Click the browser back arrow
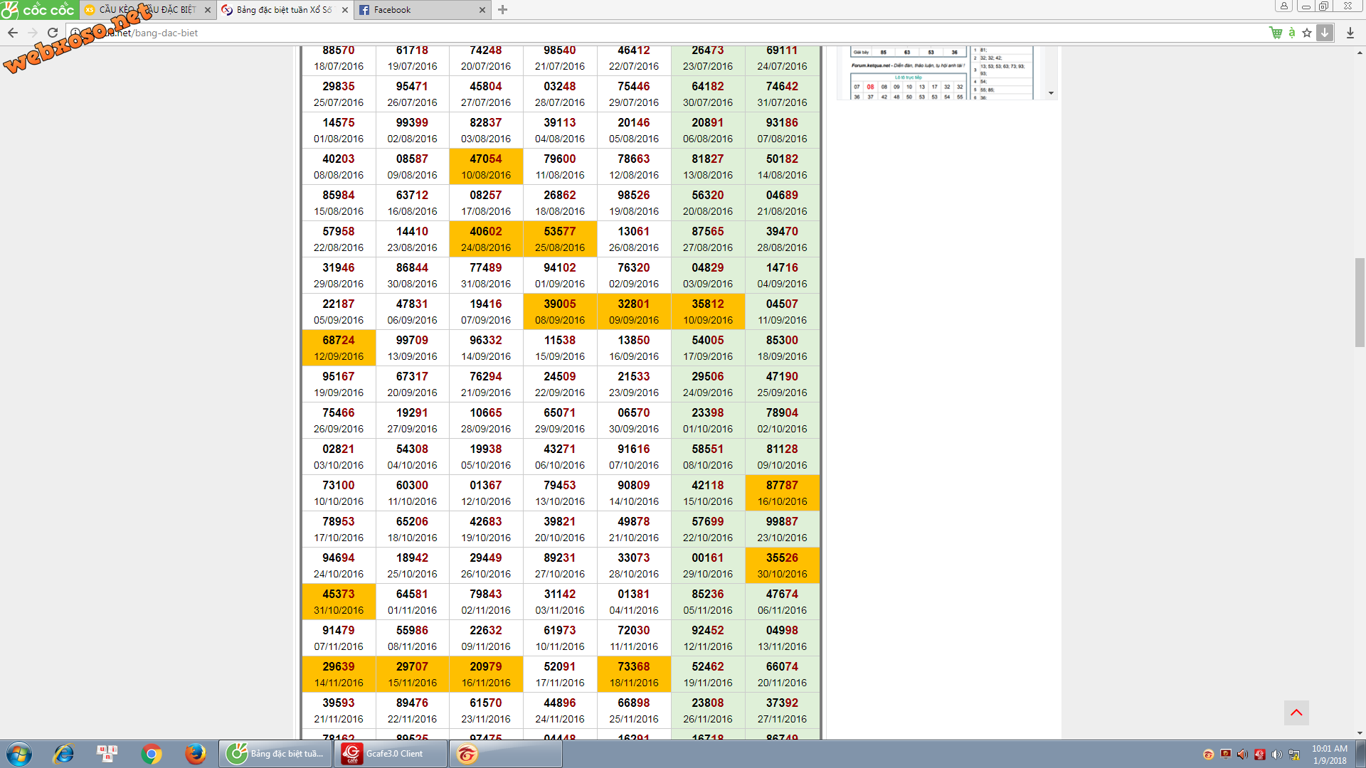Screen dimensions: 1366x768 click(13, 33)
